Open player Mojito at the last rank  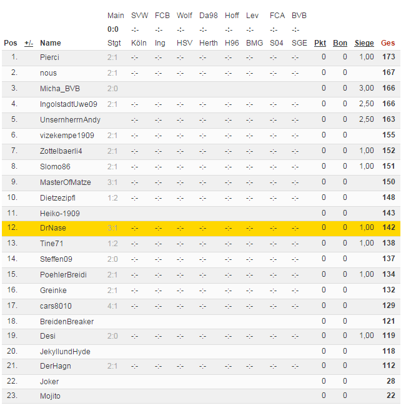click(x=50, y=396)
